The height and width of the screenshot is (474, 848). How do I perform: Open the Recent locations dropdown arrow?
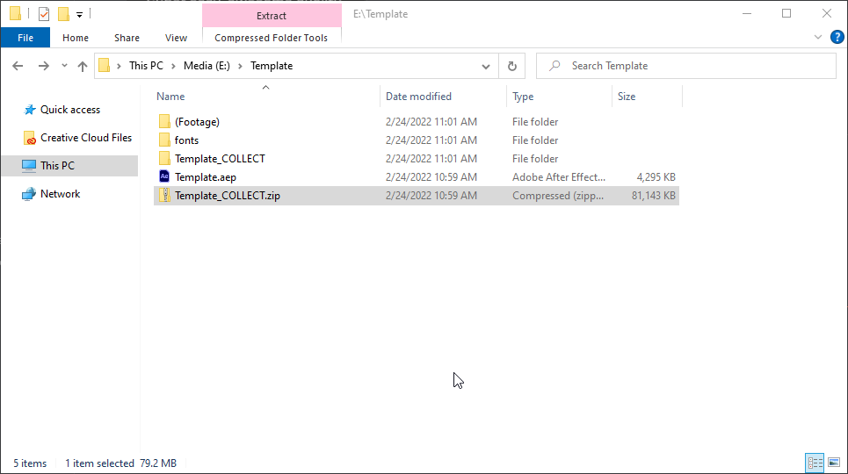(64, 66)
